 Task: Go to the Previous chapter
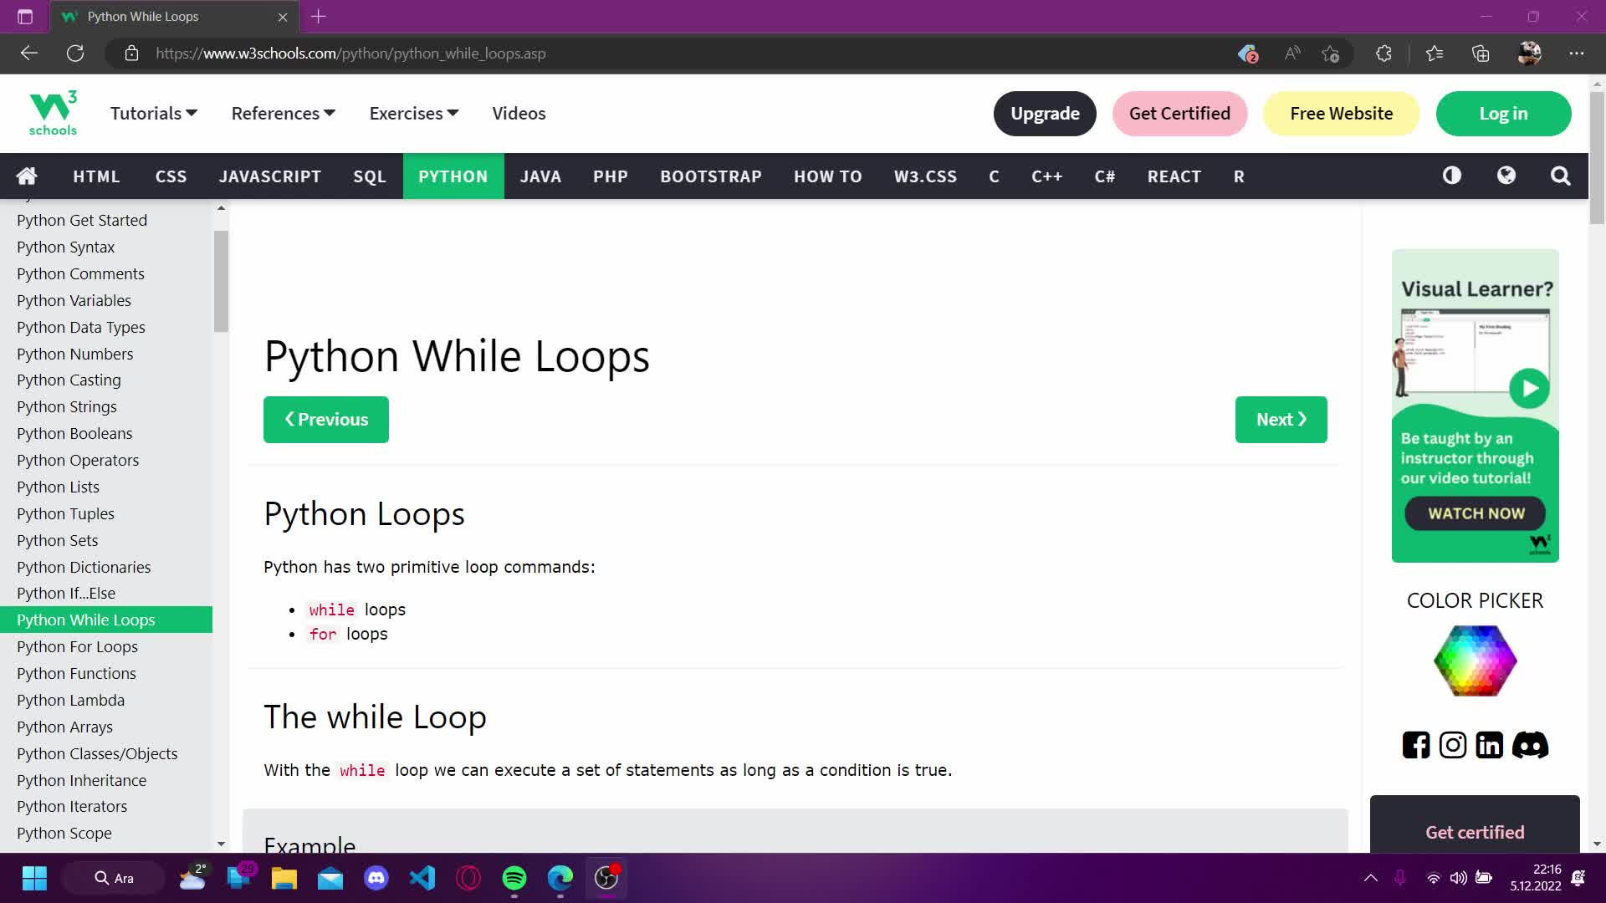326,420
